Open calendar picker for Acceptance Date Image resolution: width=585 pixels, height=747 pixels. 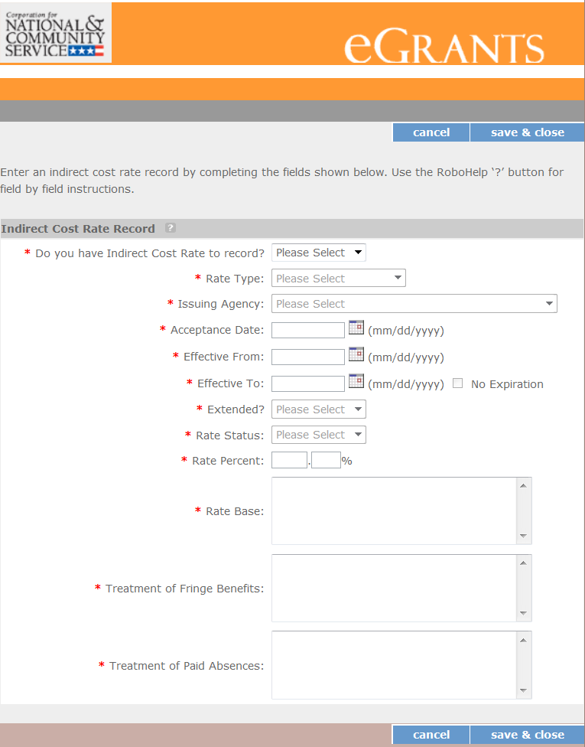point(356,328)
